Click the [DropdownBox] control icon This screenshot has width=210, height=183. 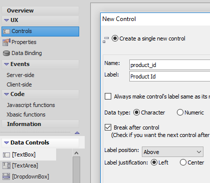coord(7,176)
